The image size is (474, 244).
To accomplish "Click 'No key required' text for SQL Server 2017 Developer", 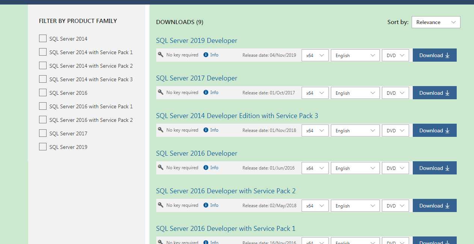I will (x=182, y=92).
